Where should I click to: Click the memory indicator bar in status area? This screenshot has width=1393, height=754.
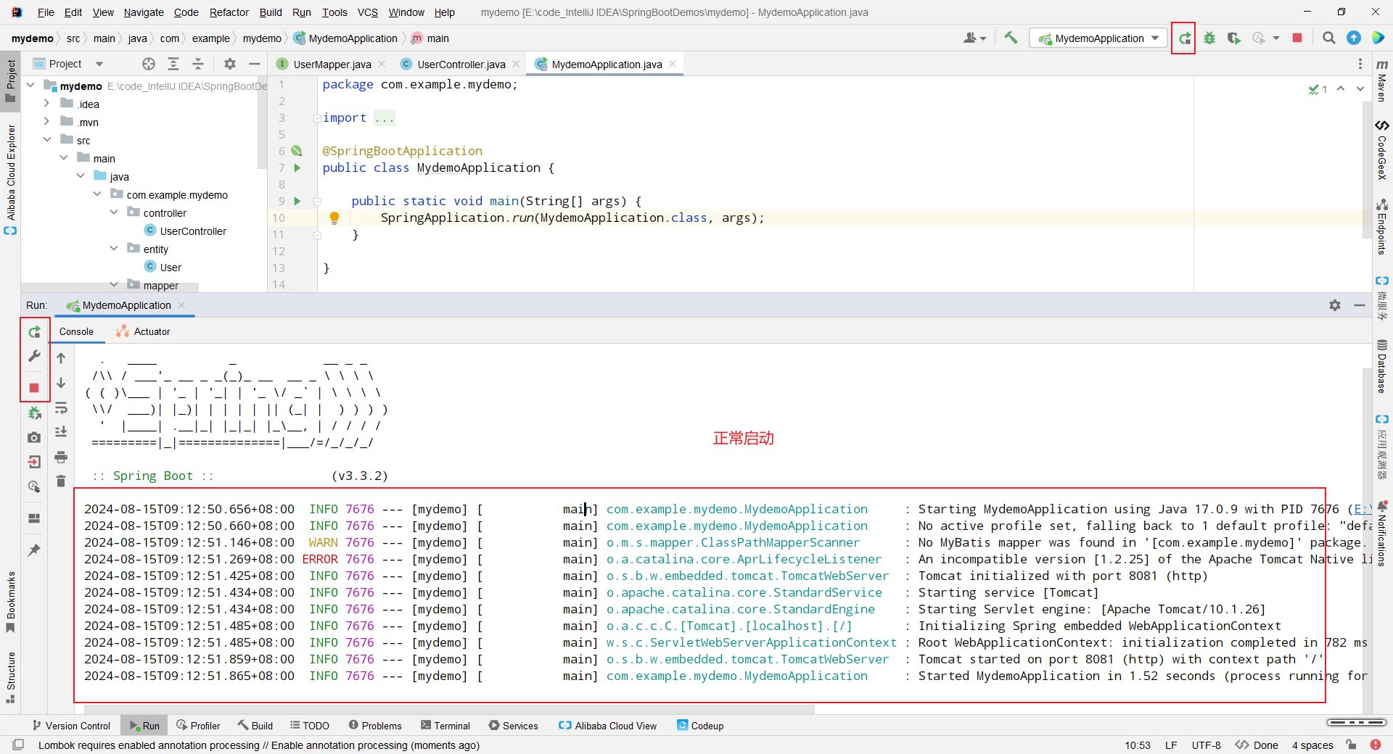[x=1356, y=722]
